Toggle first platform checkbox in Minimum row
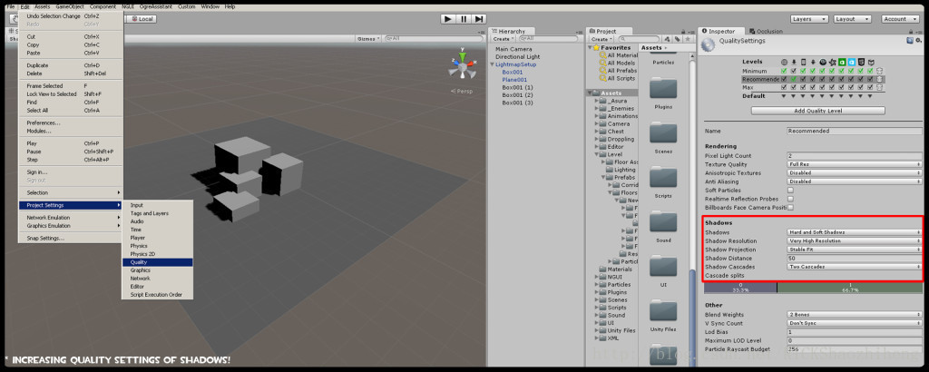 coord(785,71)
